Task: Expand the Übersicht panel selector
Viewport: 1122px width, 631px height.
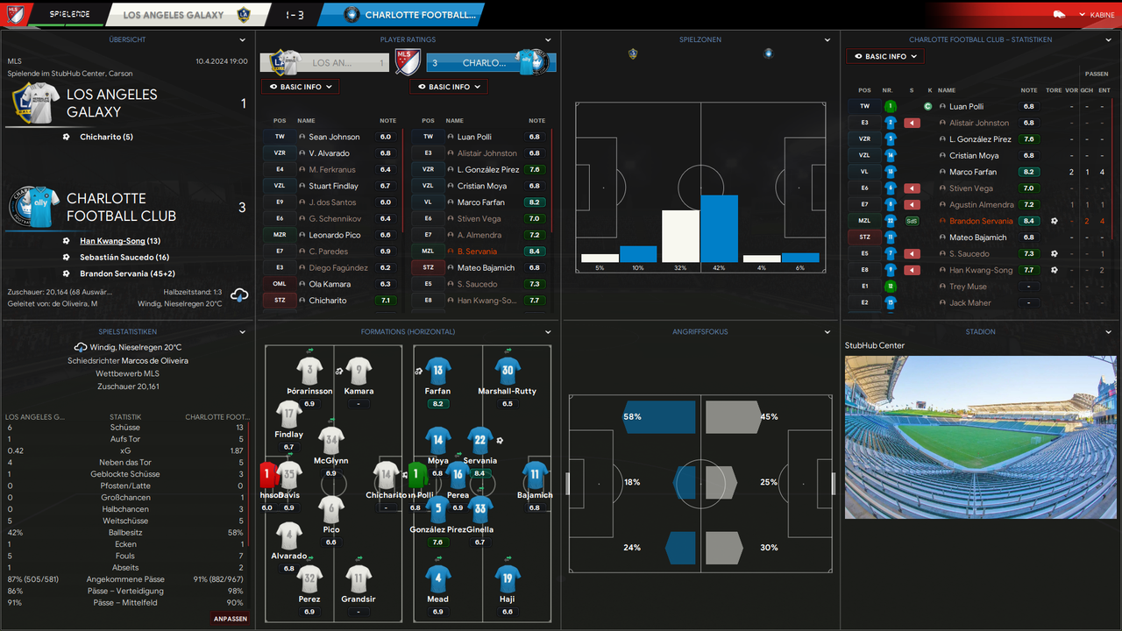Action: tap(243, 39)
